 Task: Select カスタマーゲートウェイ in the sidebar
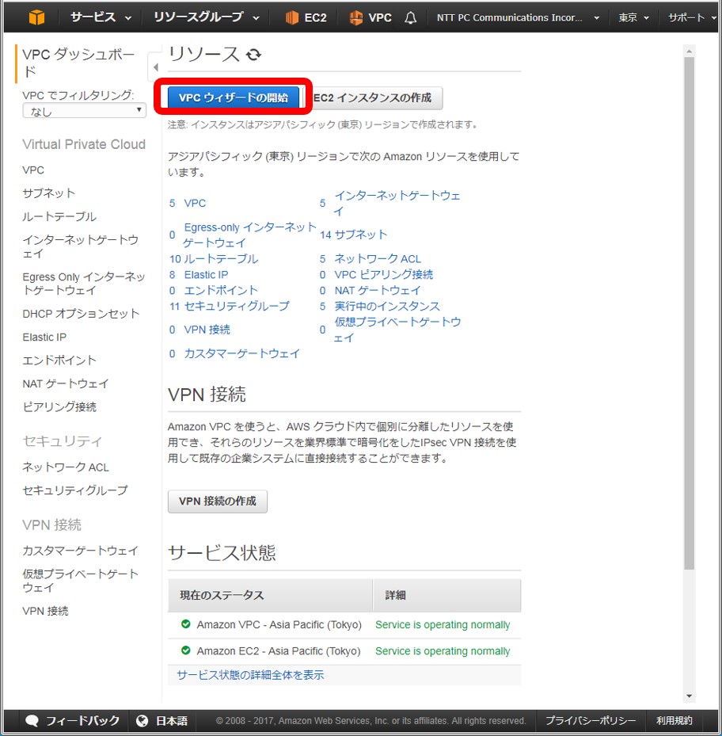80,550
